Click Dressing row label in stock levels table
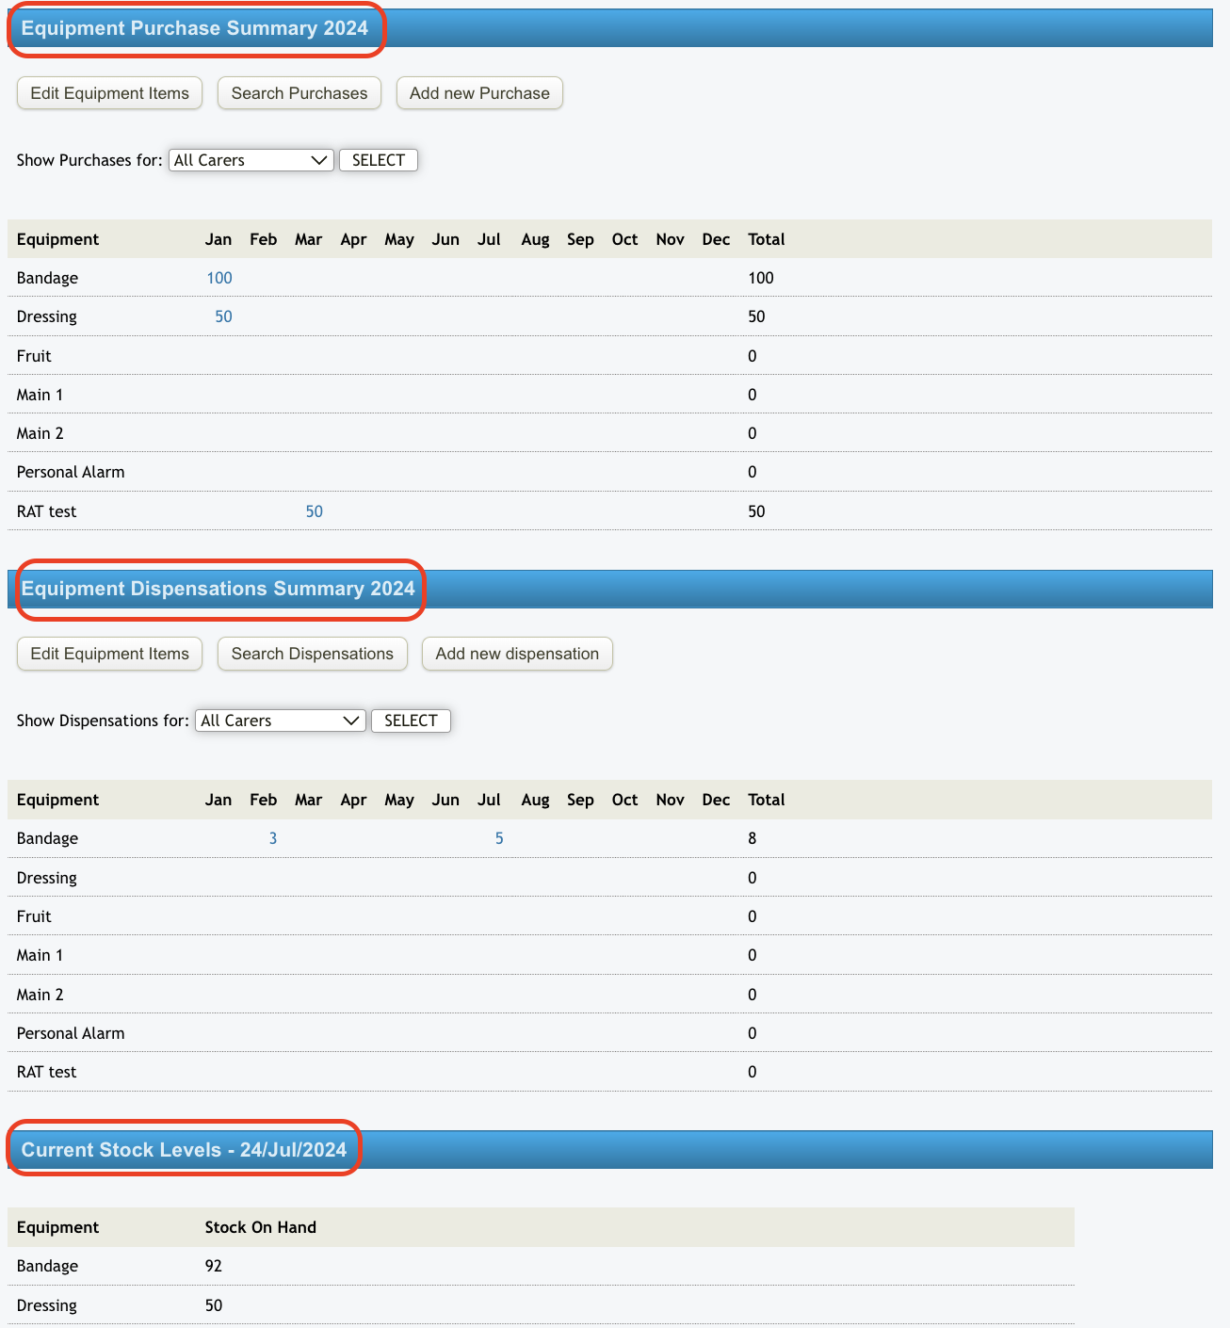 tap(47, 1305)
